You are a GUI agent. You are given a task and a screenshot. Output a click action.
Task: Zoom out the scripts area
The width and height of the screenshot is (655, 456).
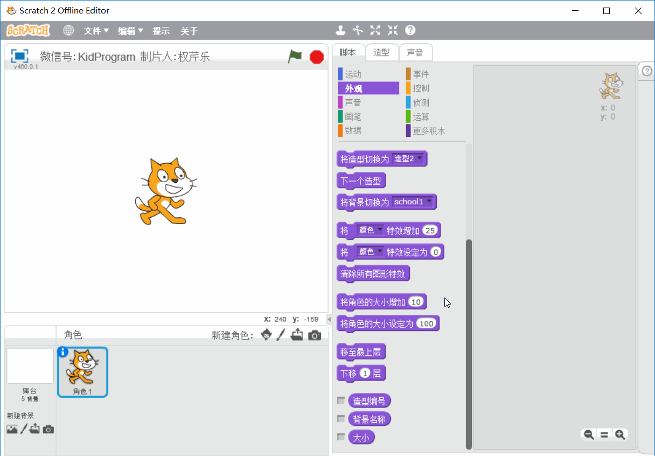pos(589,434)
